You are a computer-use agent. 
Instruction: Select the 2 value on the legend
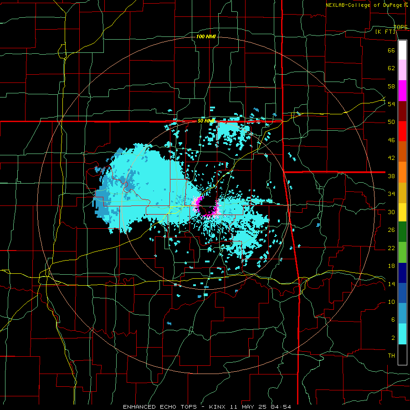[393, 338]
